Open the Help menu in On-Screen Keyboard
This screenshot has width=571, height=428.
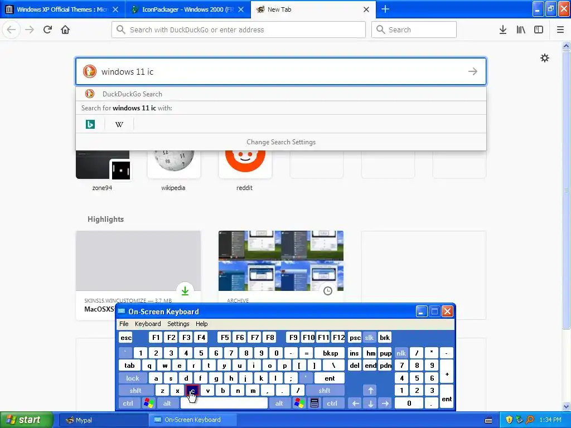click(x=201, y=324)
